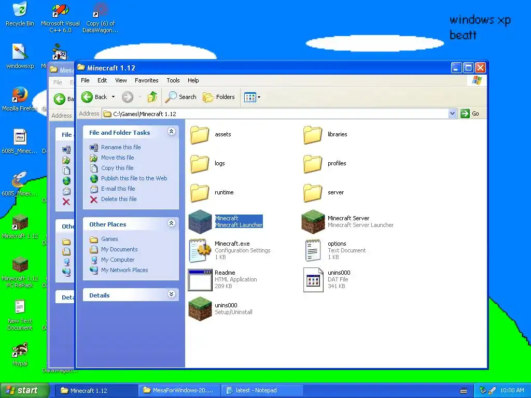The width and height of the screenshot is (531, 398).
Task: Select the New Text Document desktop icon
Action: coord(20,315)
